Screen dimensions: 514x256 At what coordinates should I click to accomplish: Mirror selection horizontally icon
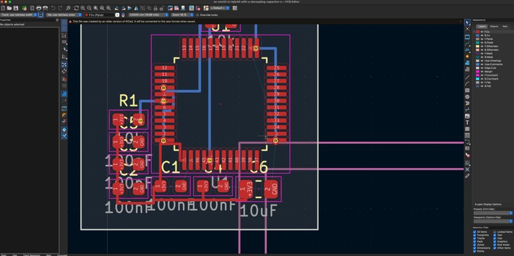tap(136, 8)
